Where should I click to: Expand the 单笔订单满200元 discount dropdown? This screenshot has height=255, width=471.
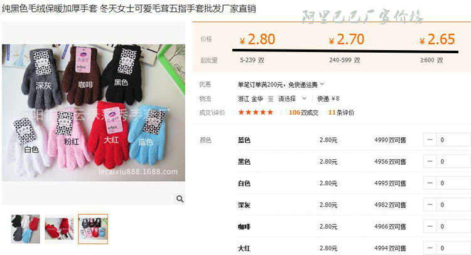[322, 84]
